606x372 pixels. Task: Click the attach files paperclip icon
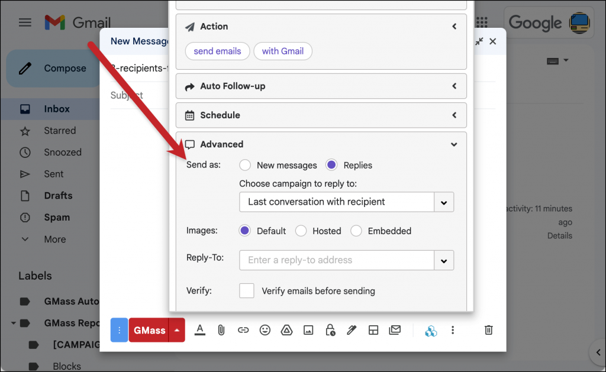point(221,330)
